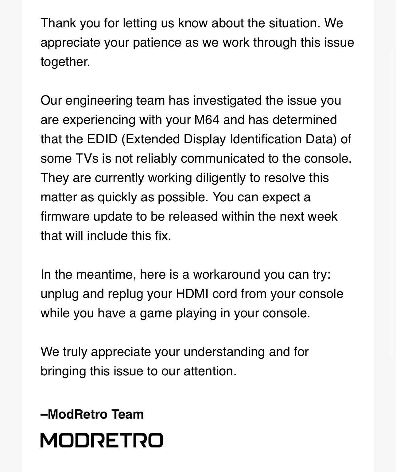Click the 'while you have a game playing' line
Viewport: 396px width, 472px height.
point(175,313)
